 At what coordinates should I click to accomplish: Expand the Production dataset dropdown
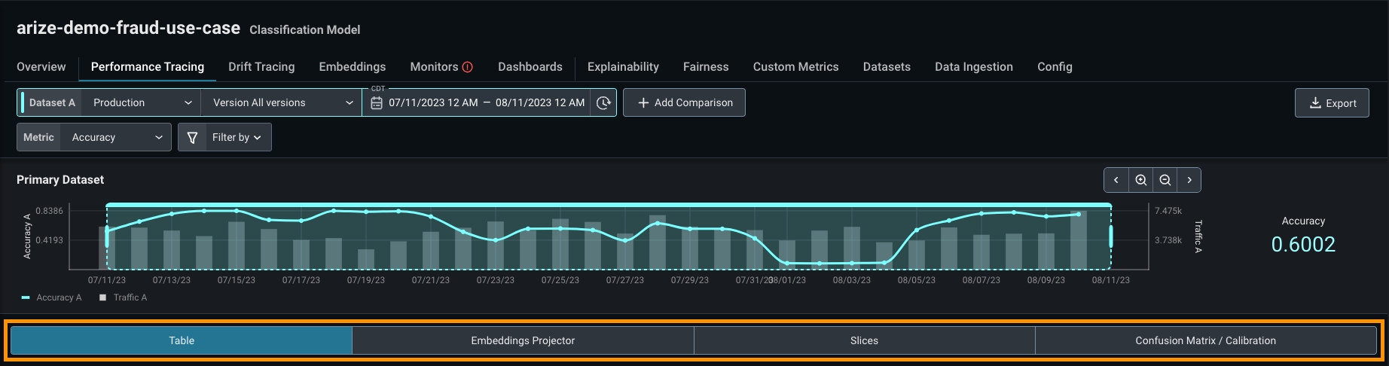(x=142, y=102)
